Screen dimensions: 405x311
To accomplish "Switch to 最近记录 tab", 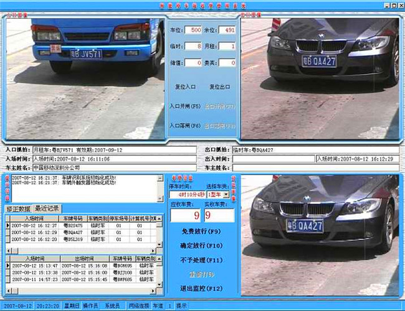I will [x=47, y=208].
